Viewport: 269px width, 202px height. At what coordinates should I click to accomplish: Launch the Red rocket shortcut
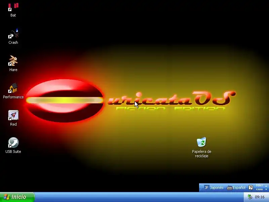pos(13,118)
